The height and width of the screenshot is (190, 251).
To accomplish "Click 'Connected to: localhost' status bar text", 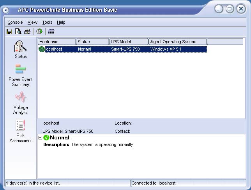I will click(153, 183).
